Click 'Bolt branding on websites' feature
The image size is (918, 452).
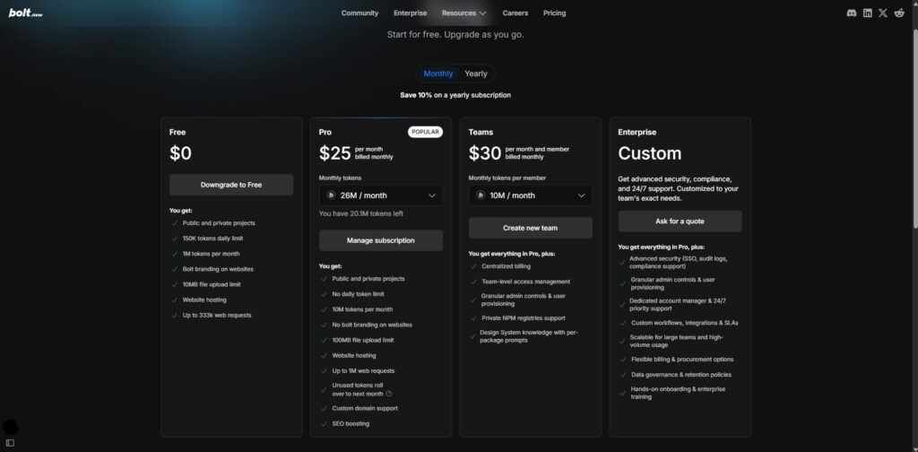218,269
